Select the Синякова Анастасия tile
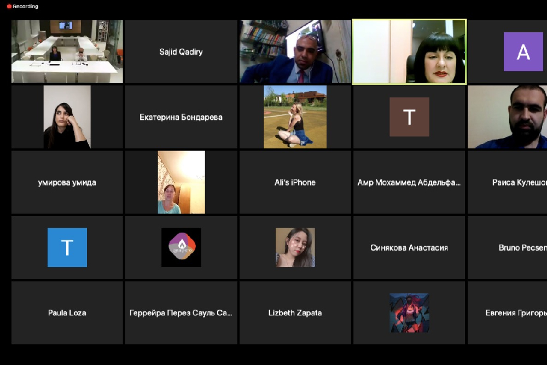The image size is (547, 365). point(409,247)
